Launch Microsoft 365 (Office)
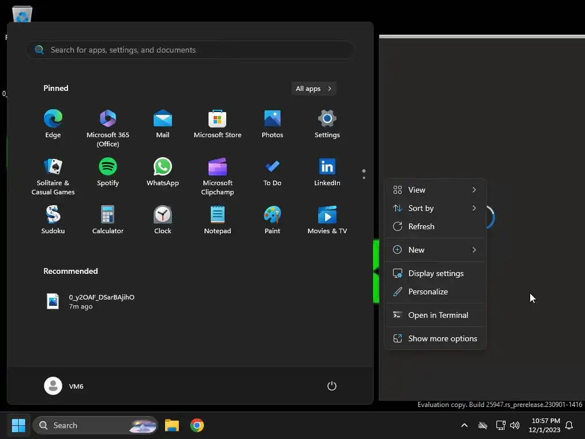 click(x=108, y=129)
